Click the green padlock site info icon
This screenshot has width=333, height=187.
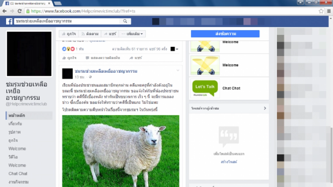[28, 11]
